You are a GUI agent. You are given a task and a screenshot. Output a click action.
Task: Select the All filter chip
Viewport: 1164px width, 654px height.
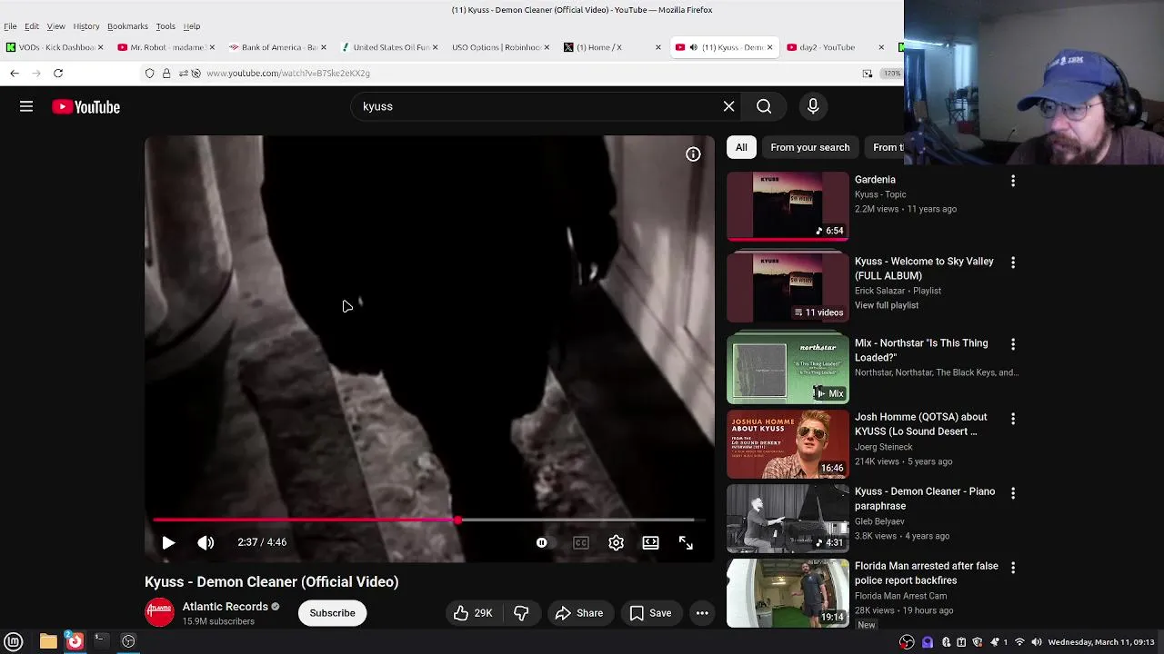pos(741,147)
